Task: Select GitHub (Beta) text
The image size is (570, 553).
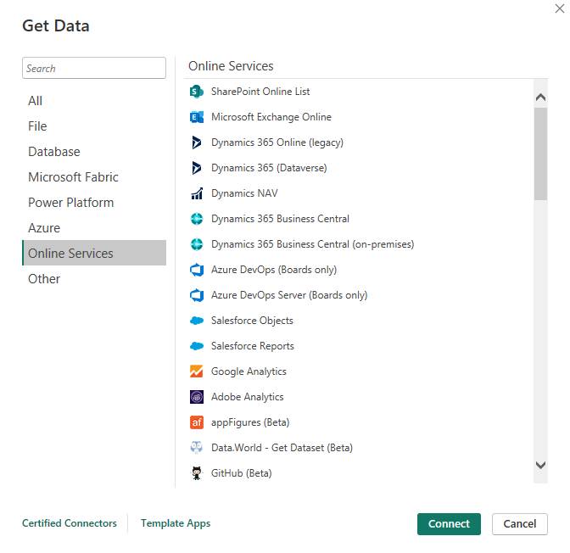Action: pos(242,473)
